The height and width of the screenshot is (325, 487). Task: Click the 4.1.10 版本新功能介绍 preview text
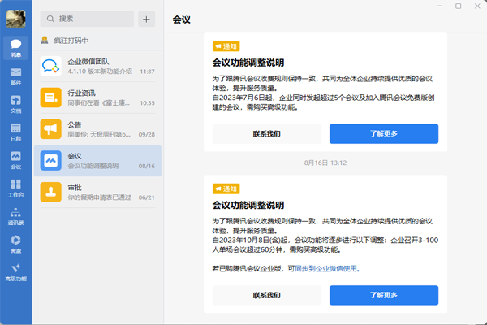tap(100, 71)
